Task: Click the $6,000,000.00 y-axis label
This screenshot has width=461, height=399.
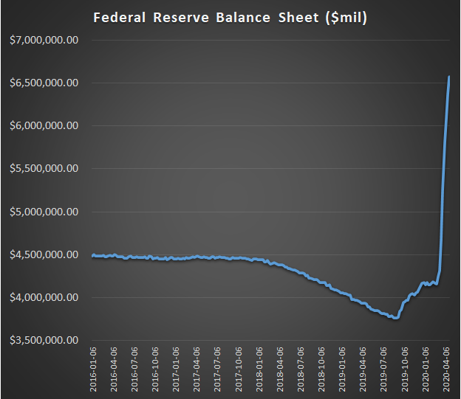Action: tap(45, 125)
